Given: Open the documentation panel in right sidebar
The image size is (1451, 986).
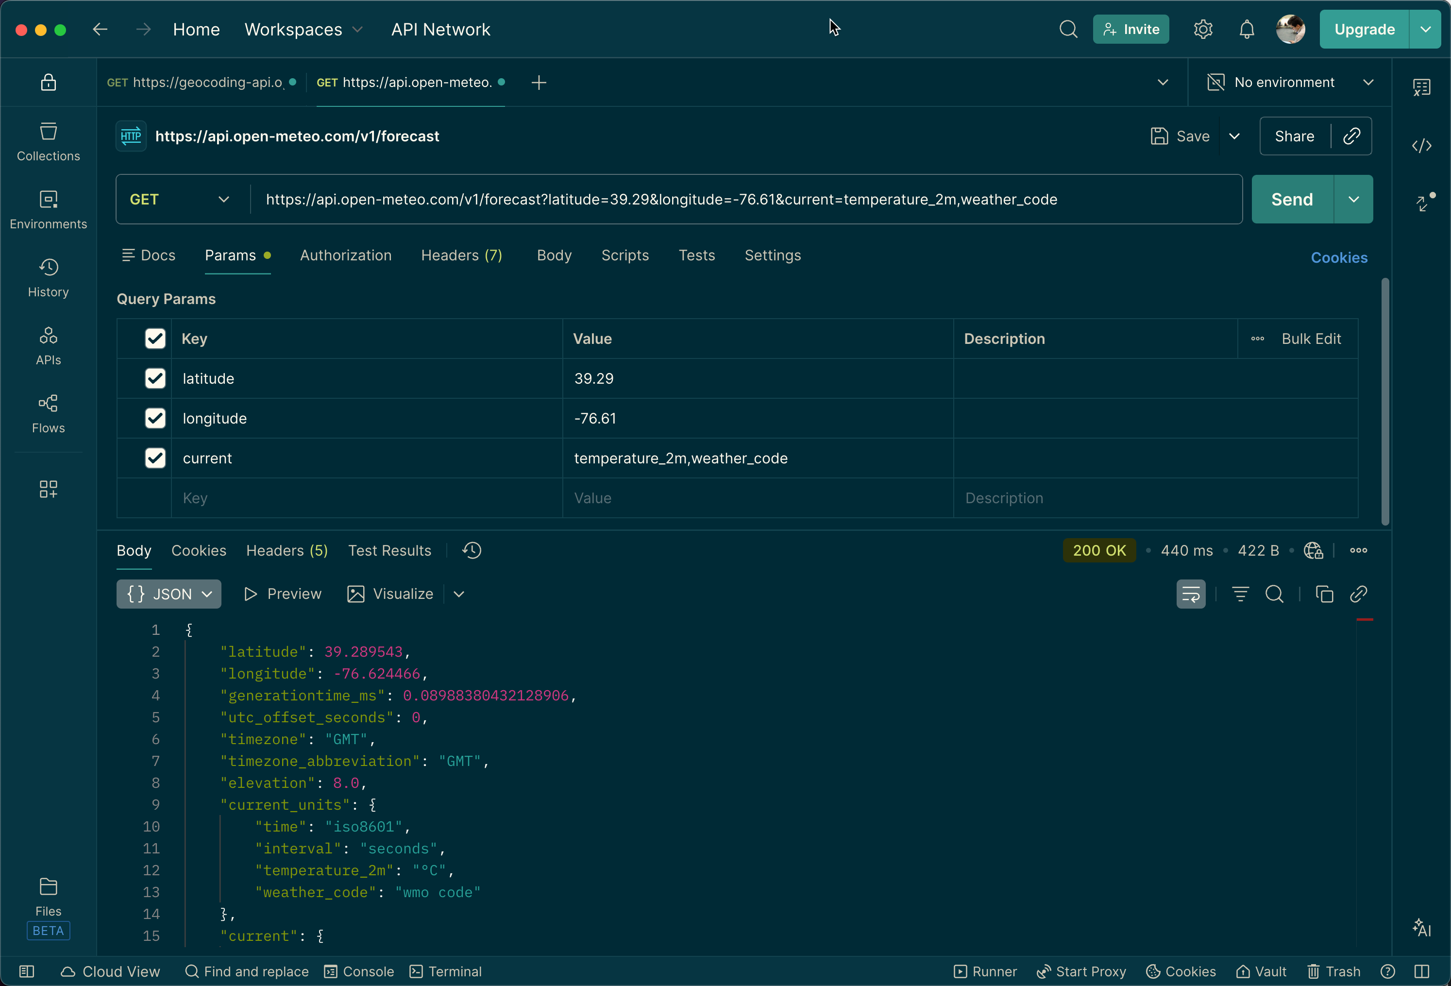Looking at the screenshot, I should point(1422,87).
